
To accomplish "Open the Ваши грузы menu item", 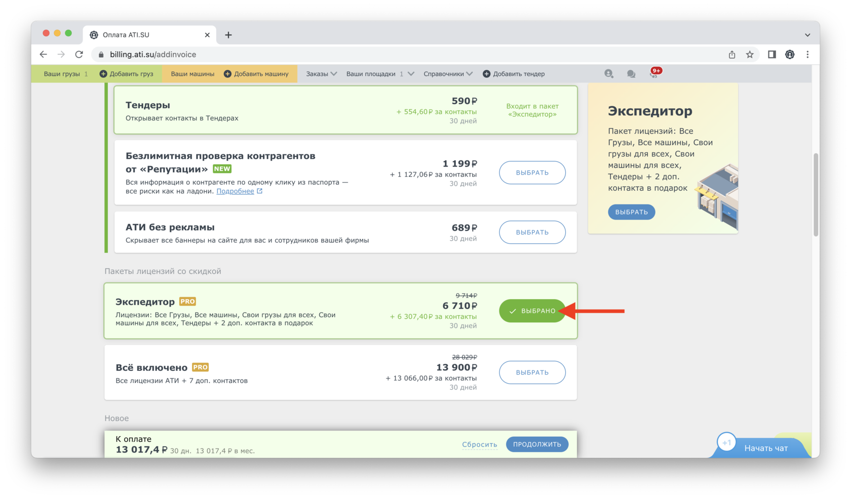I will (x=62, y=74).
